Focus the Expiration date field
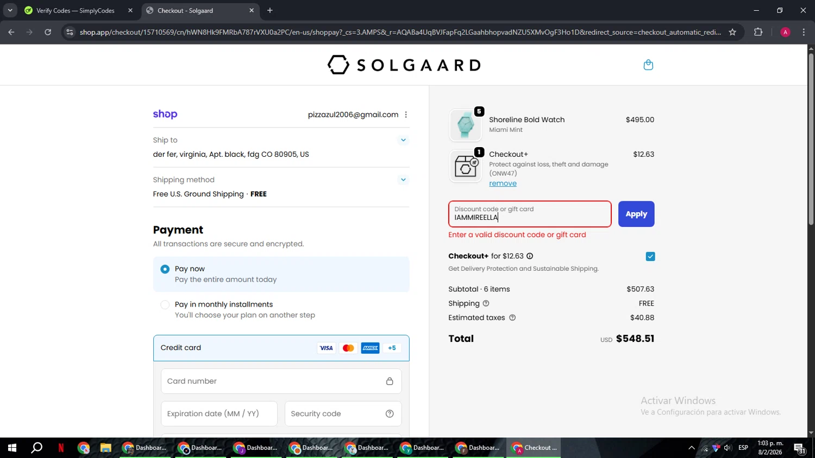 (219, 414)
